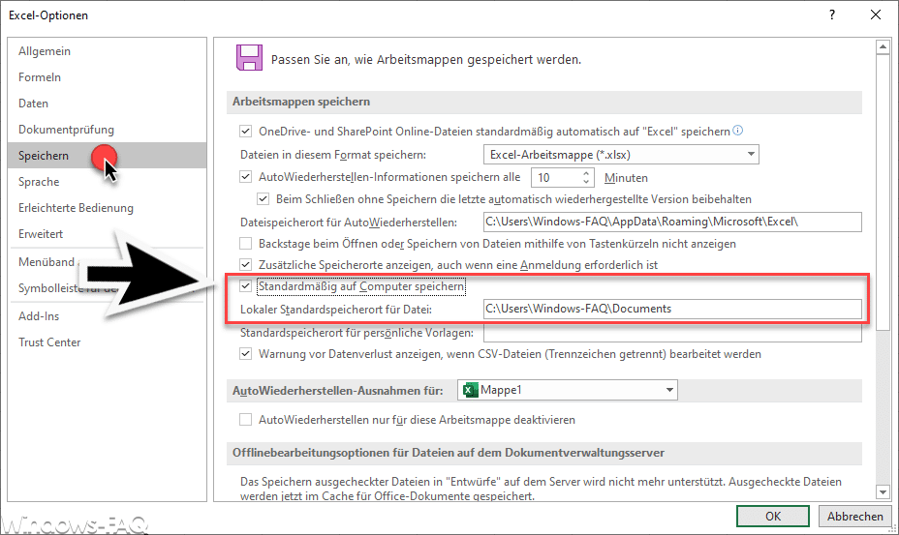Open the Dokumentprüfung category
This screenshot has width=899, height=535.
pyautogui.click(x=108, y=130)
